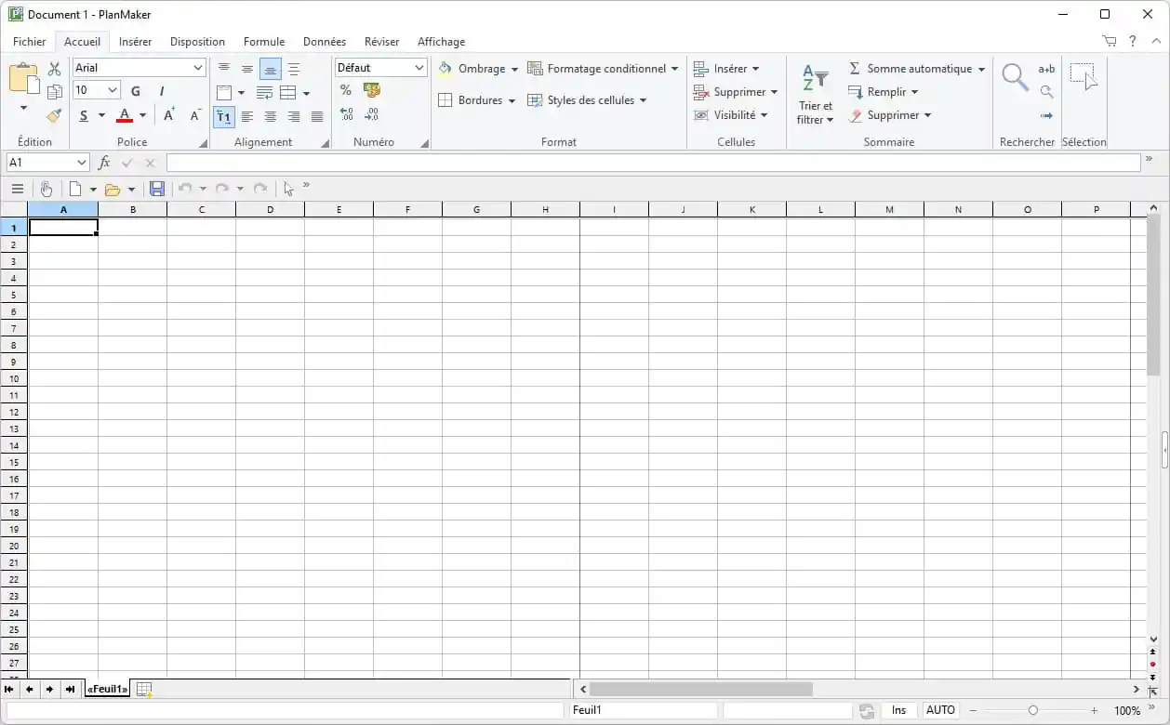Select the Feuil1 sheet tab
Image resolution: width=1170 pixels, height=725 pixels.
(108, 690)
